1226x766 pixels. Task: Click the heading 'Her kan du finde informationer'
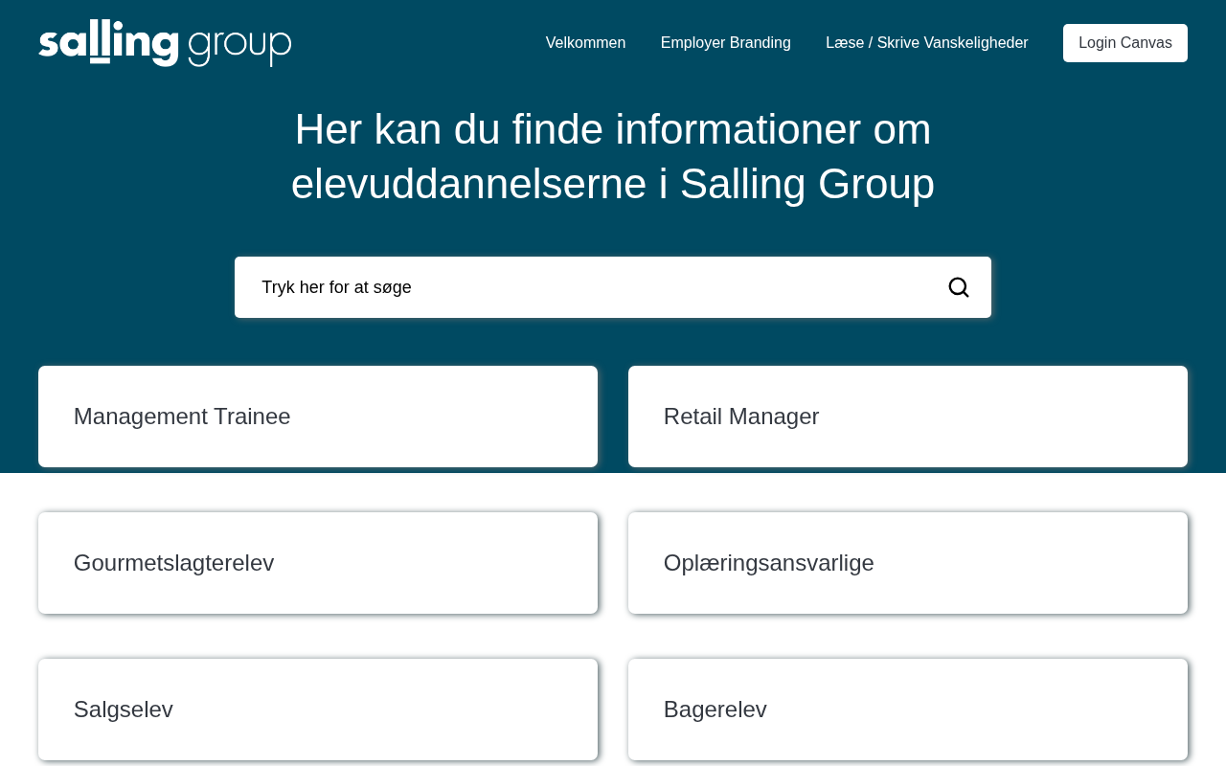click(x=613, y=156)
